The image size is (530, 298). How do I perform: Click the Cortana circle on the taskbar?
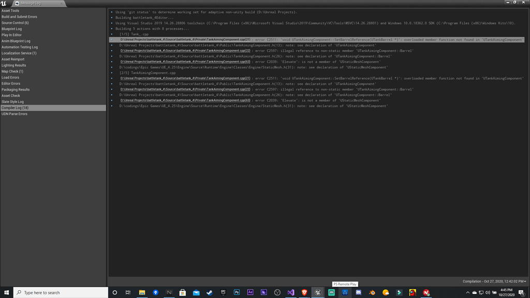[115, 293]
